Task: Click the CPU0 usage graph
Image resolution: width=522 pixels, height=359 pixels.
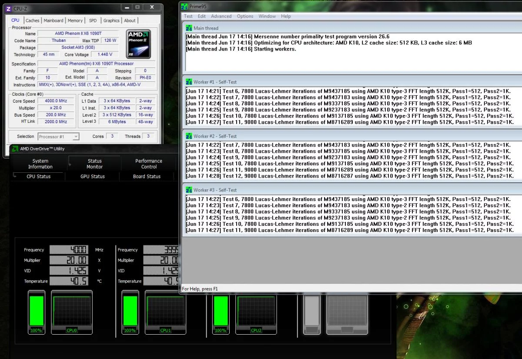Action: click(72, 312)
